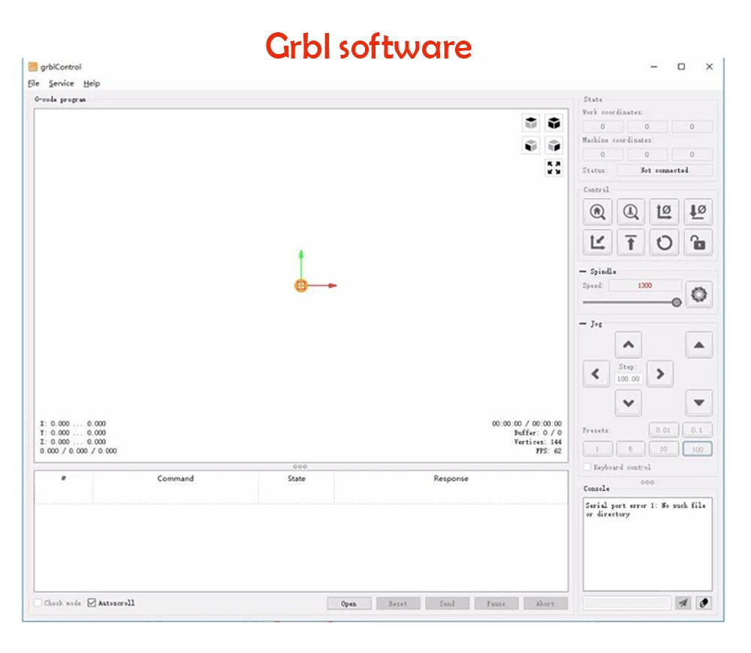Image resolution: width=751 pixels, height=653 pixels.
Task: Click the circular-arrow Reset control button
Action: (665, 242)
